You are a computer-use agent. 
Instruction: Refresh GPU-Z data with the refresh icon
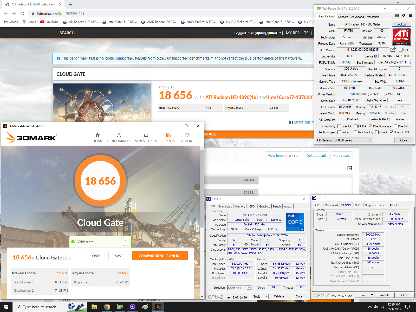404,15
